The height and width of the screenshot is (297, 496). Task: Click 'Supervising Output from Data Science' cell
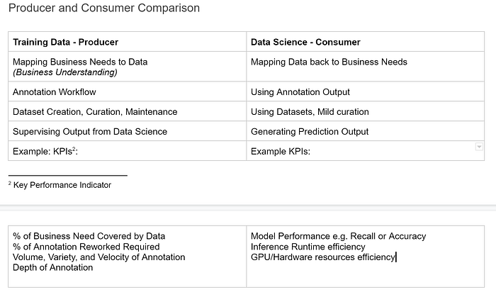(127, 131)
